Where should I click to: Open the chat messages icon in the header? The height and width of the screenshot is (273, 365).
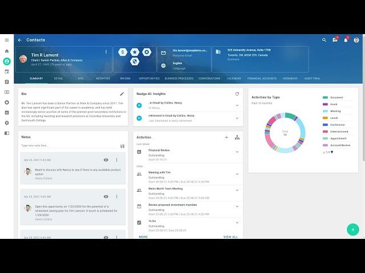(335, 40)
